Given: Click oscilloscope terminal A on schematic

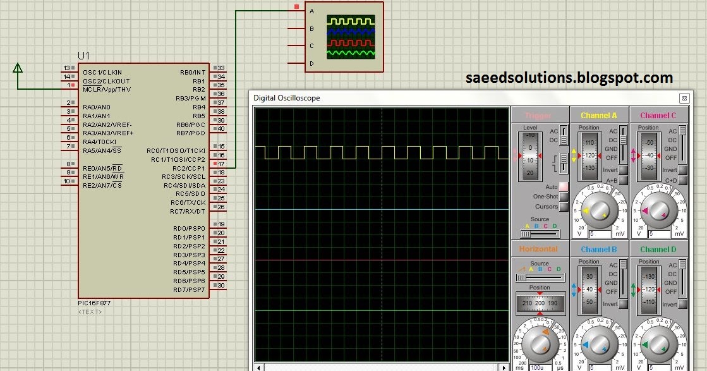Looking at the screenshot, I should (x=296, y=11).
